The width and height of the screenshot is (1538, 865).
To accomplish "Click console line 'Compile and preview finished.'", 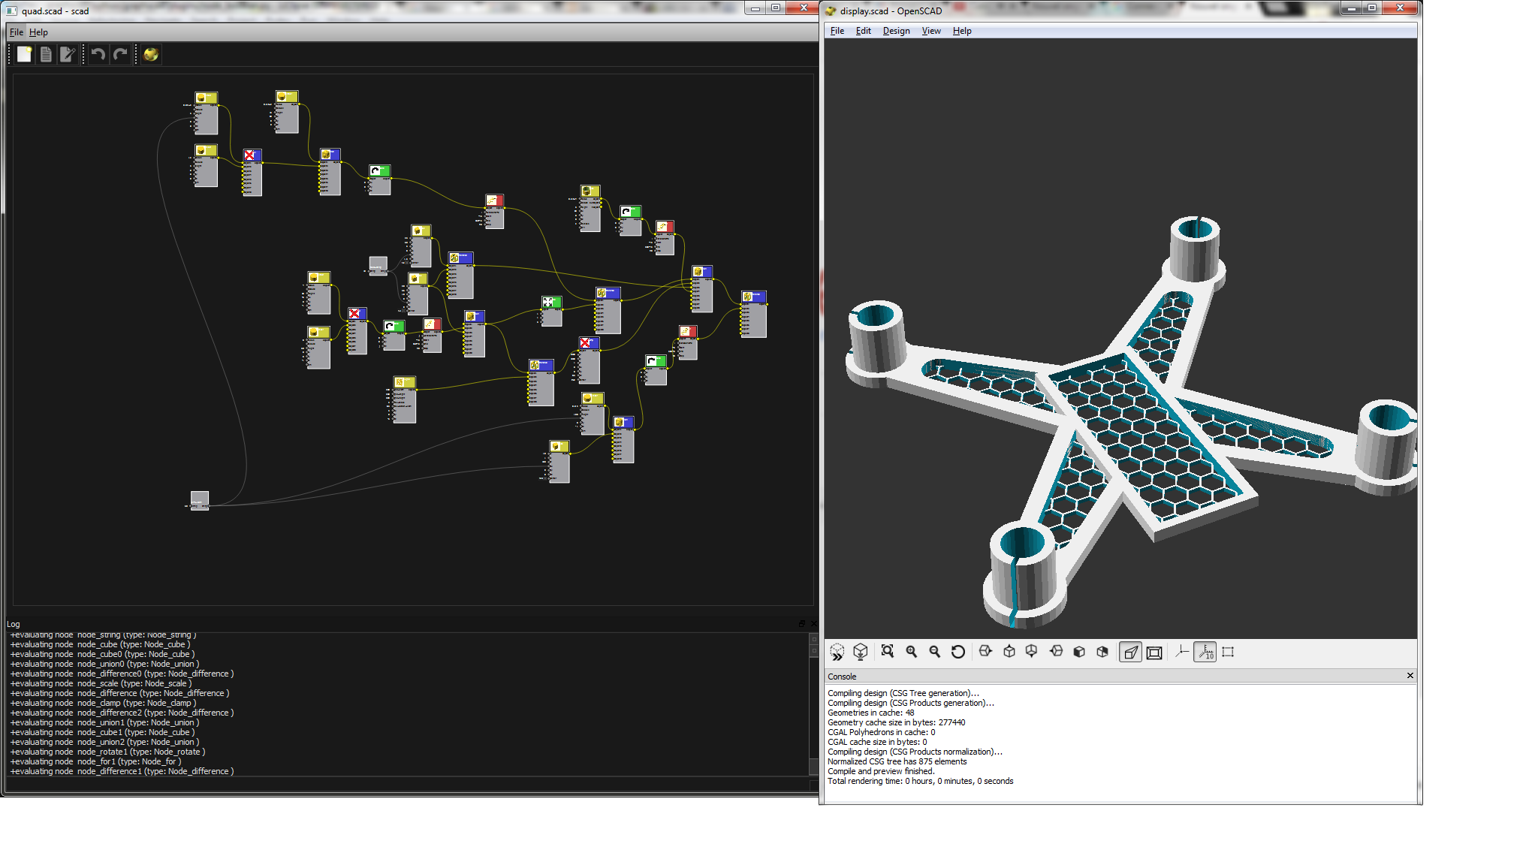I will (881, 771).
